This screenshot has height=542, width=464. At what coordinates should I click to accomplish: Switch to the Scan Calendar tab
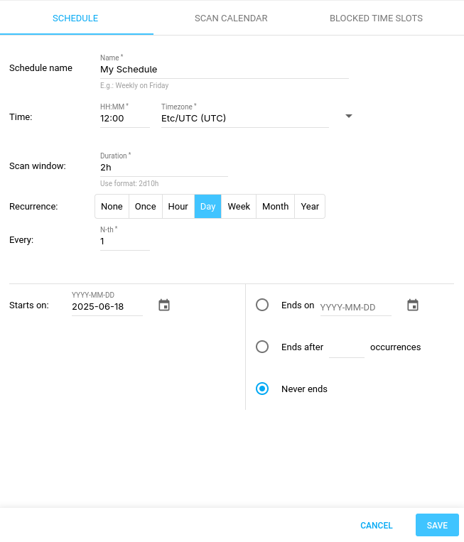point(231,18)
